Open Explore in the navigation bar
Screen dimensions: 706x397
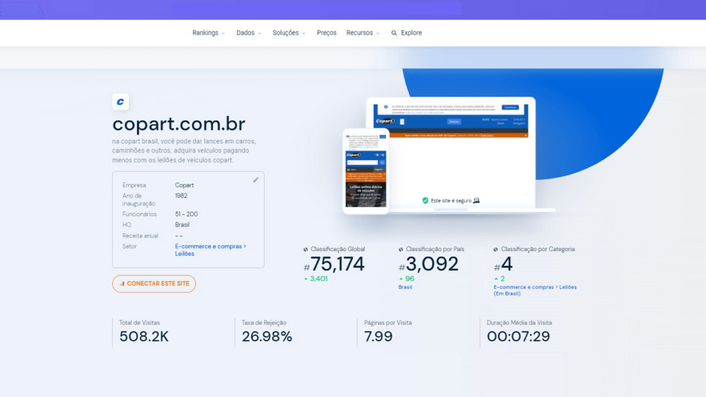[411, 33]
